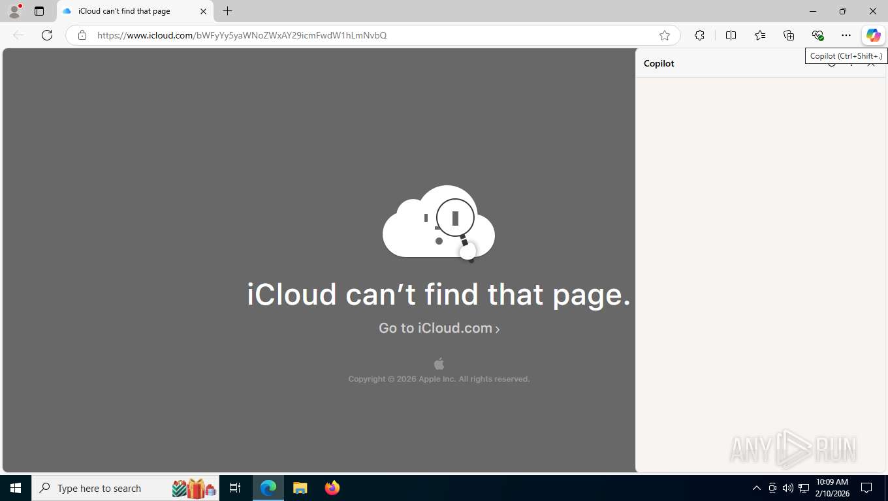Open the taskbar clock and date
The image size is (888, 501).
coord(832,488)
